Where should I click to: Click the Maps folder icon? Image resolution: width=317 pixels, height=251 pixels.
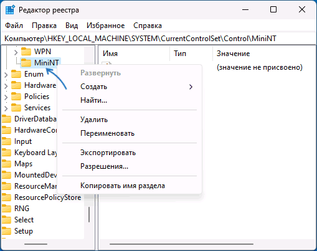coord(6,164)
